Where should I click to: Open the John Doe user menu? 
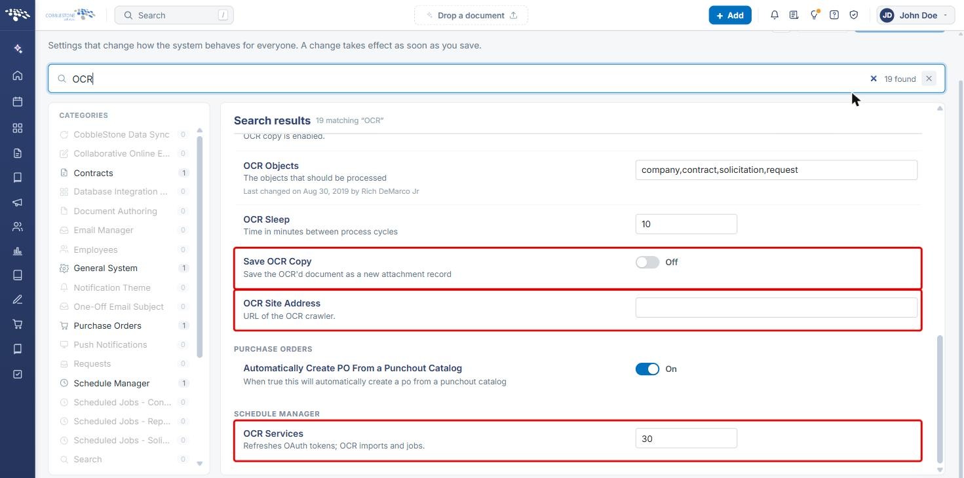916,15
